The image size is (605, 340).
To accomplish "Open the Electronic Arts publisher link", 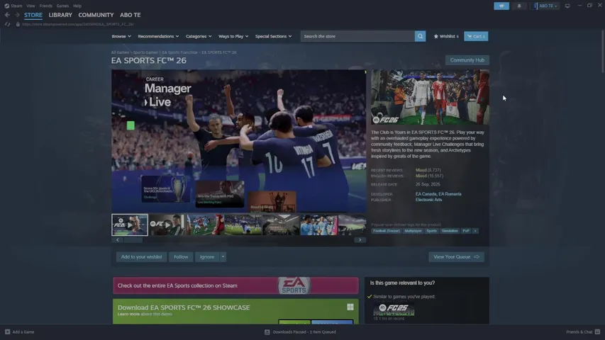I will 428,200.
